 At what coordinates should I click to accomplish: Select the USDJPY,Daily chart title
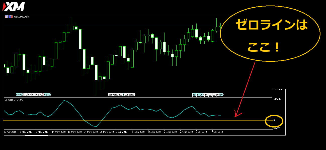(22, 17)
